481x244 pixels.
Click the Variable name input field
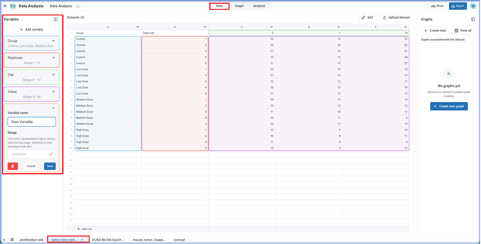click(x=32, y=122)
